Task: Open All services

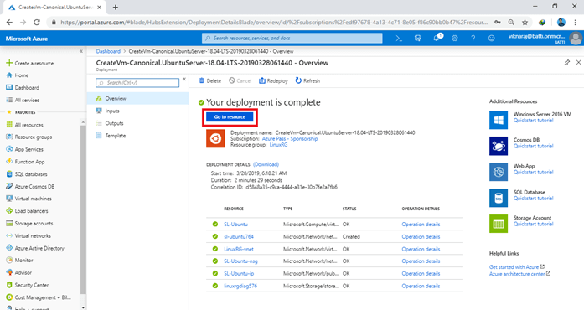Action: [23, 100]
